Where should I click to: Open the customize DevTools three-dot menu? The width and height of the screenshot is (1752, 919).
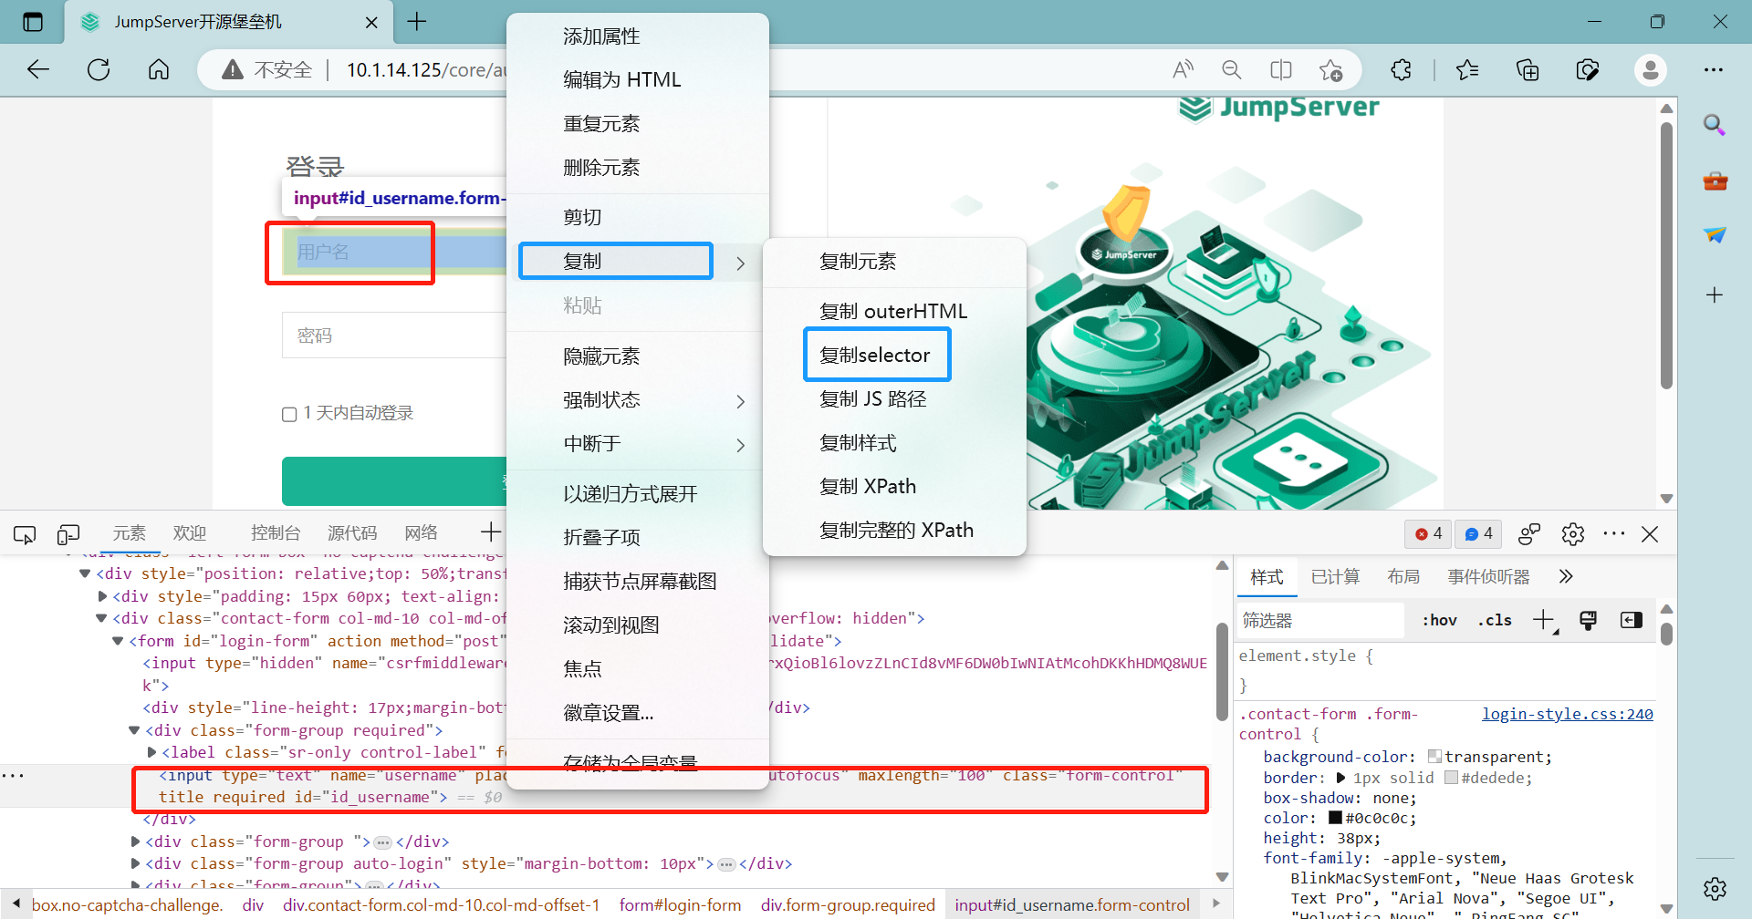1614,533
